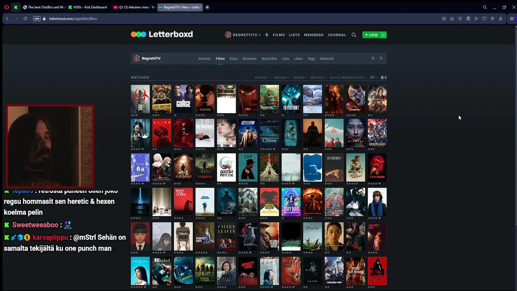Screen dimensions: 517x291
Task: Click the shield ad-blocker icon
Action: click(x=460, y=19)
